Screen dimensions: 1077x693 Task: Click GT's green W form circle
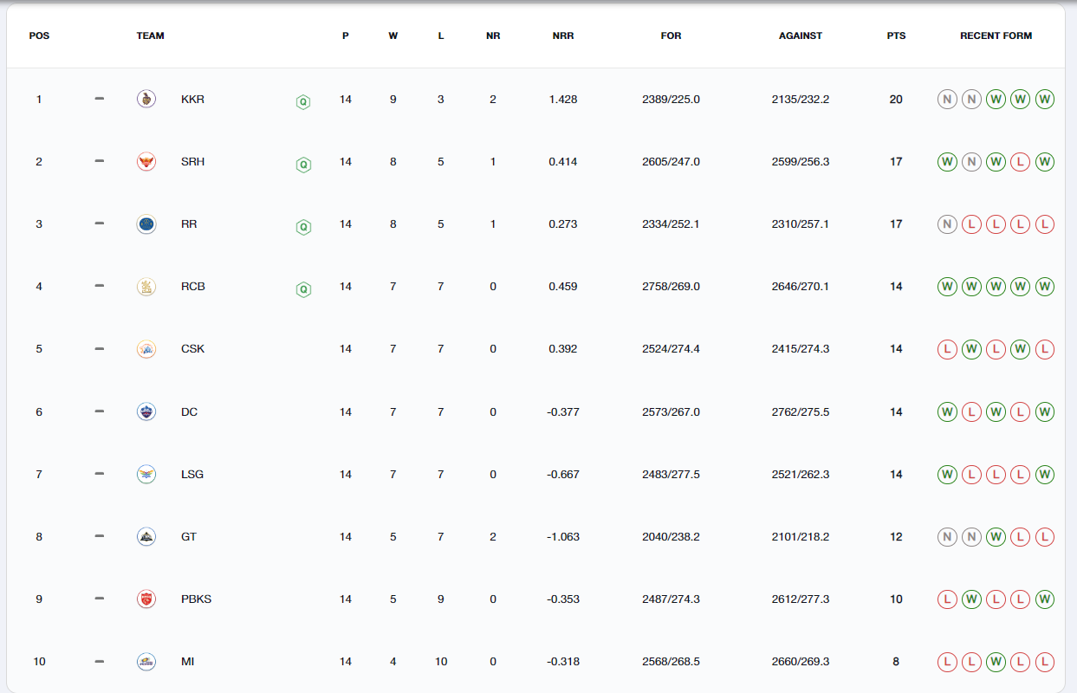tap(996, 536)
